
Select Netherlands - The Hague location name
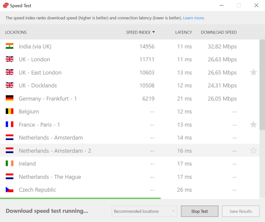(x=50, y=177)
